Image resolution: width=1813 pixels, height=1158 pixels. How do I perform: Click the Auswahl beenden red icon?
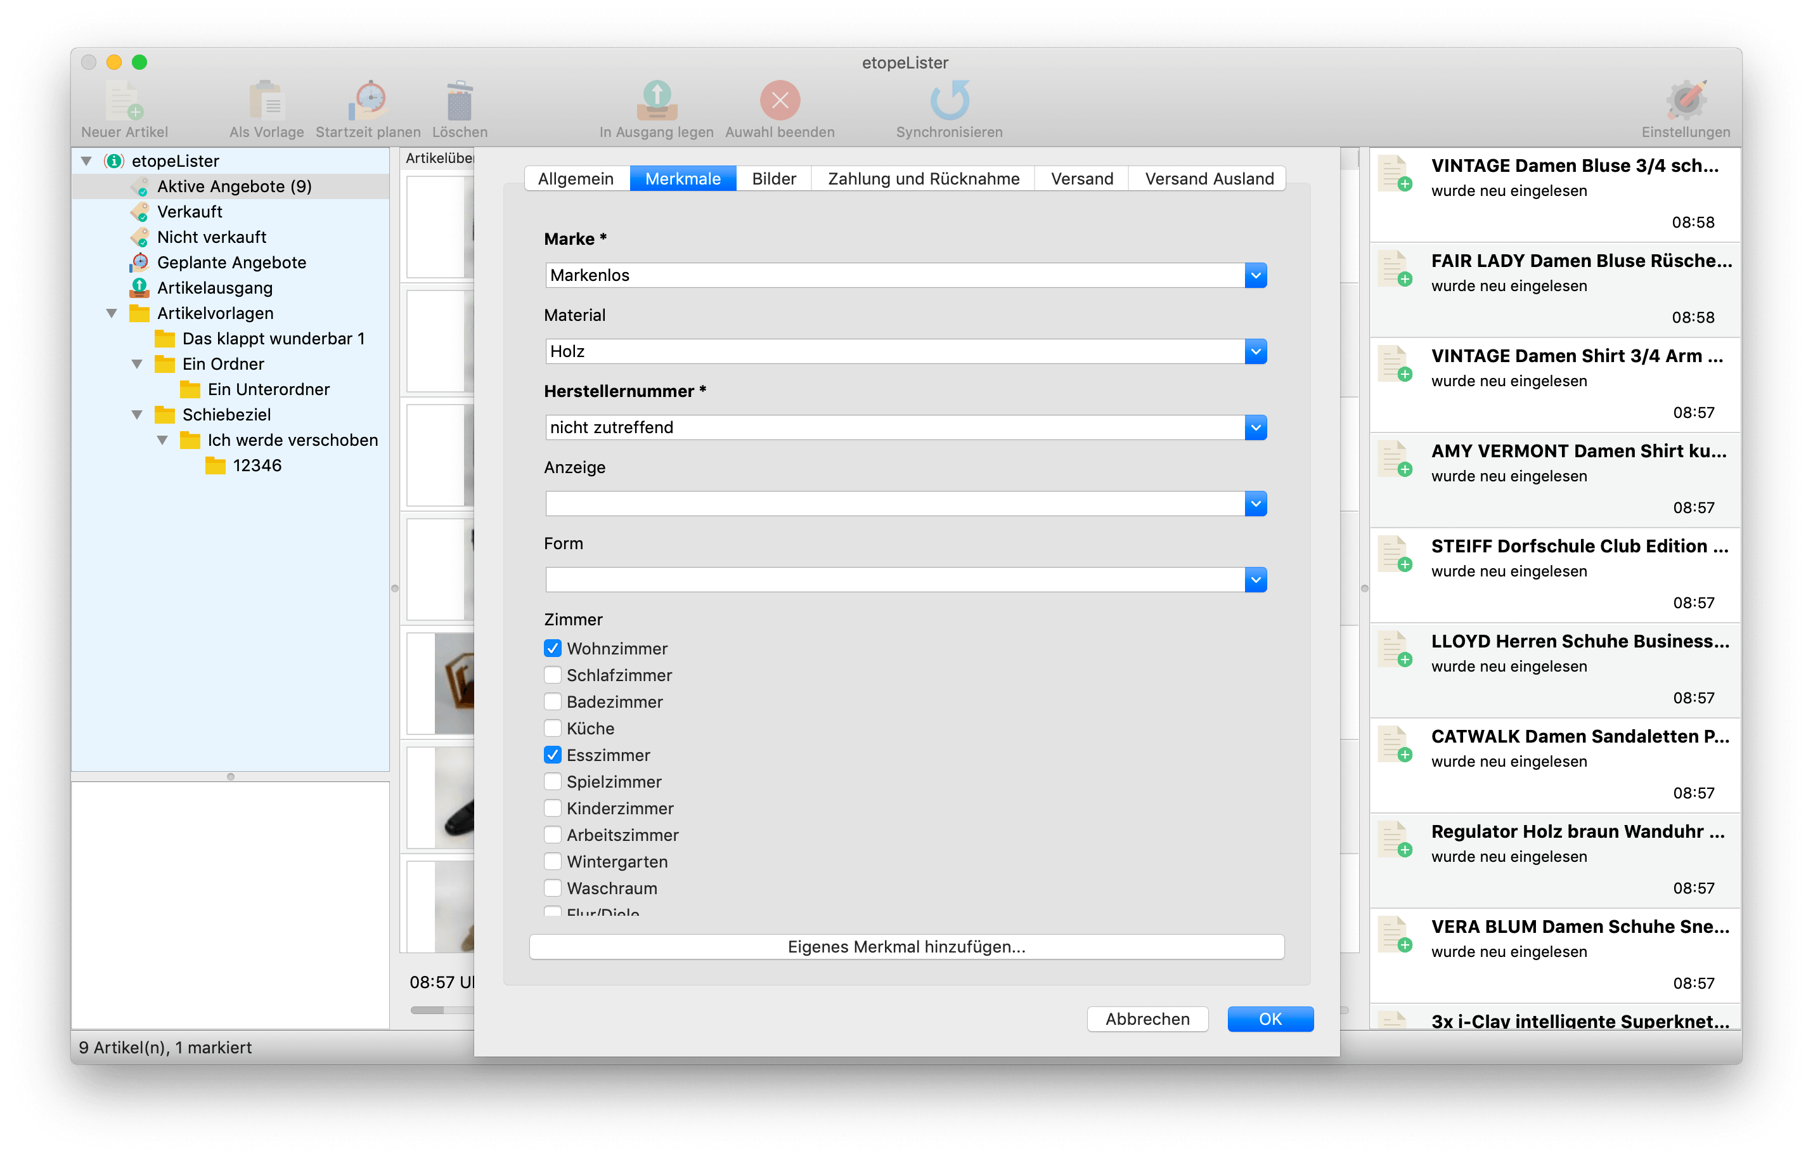click(779, 100)
